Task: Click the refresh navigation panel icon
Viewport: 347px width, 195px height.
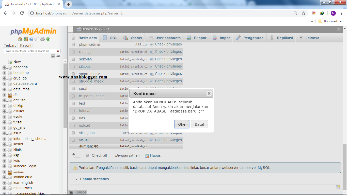Action: 48,39
